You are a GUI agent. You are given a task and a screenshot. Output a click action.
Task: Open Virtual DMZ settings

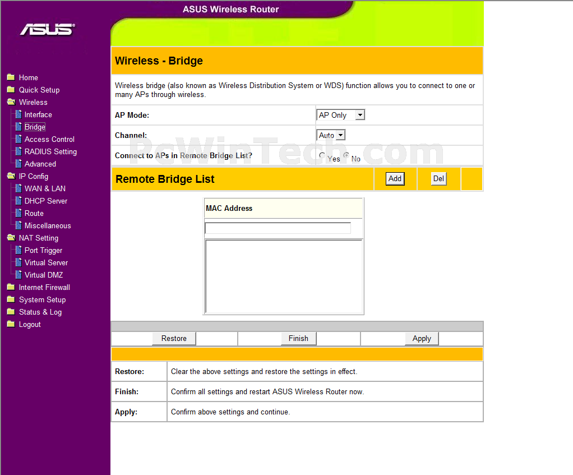click(x=44, y=275)
